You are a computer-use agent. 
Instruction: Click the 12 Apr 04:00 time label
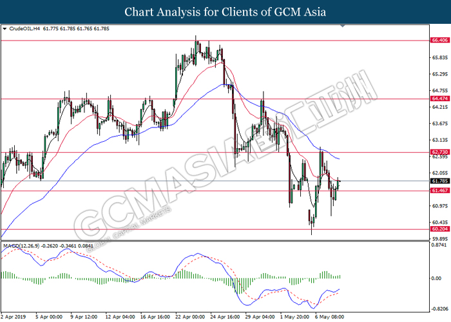tap(120, 317)
